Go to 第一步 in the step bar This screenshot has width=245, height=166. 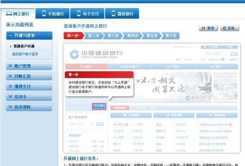tap(73, 36)
